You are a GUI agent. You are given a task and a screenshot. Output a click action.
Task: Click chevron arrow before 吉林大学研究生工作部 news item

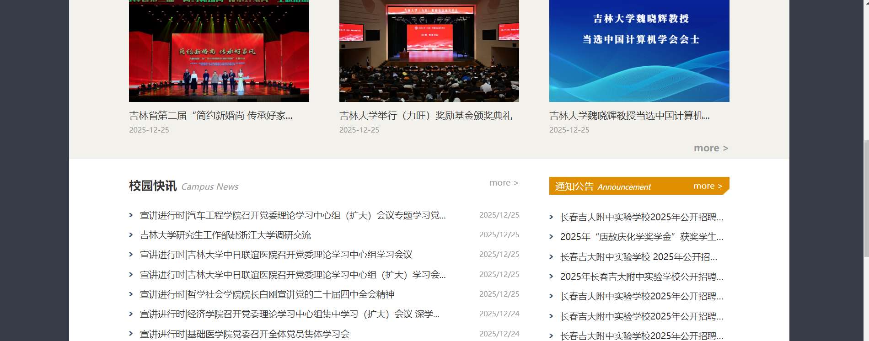tap(131, 235)
